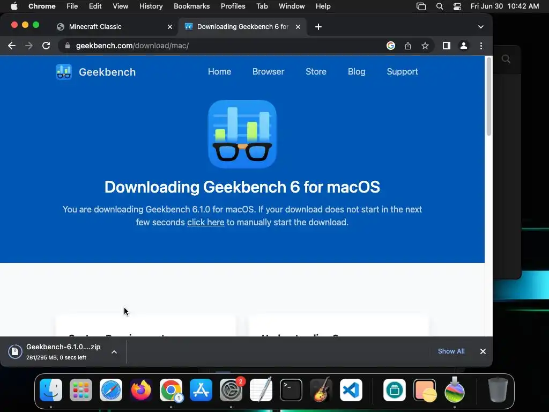This screenshot has height=412, width=549.
Task: Open the Geekbench Support page
Action: click(x=402, y=71)
